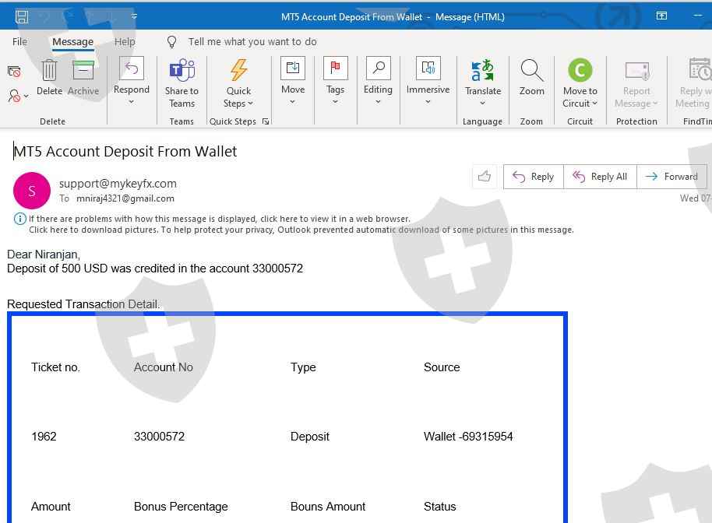Click the Amount column header

coord(51,507)
